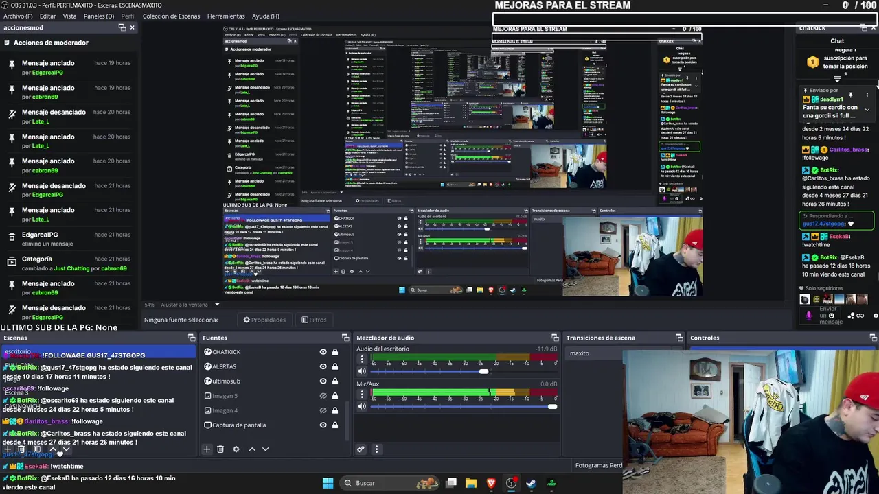Pop out the Mezclador de audio dock

pyautogui.click(x=555, y=338)
